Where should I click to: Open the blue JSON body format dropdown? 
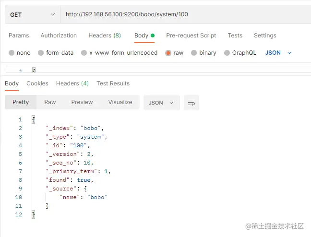point(278,53)
